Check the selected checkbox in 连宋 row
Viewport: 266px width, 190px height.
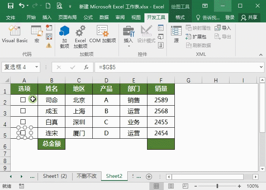[23, 133]
